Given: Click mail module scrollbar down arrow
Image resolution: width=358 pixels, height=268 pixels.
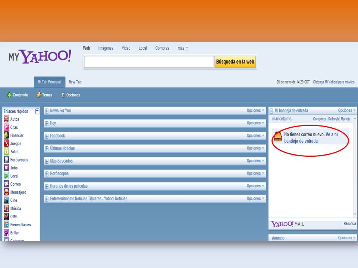Looking at the screenshot, I should pos(355,214).
